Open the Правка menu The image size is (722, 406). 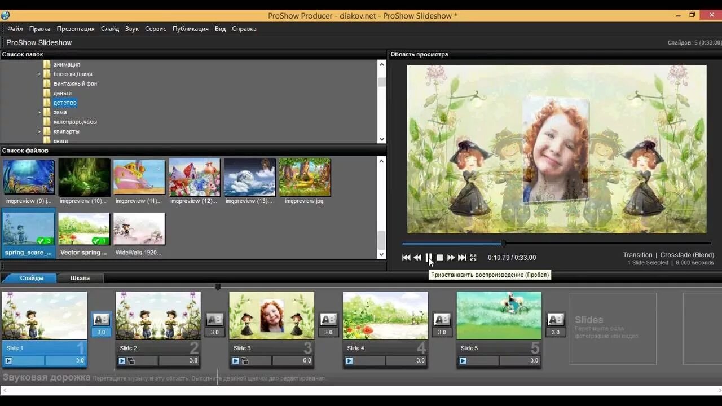click(x=39, y=29)
